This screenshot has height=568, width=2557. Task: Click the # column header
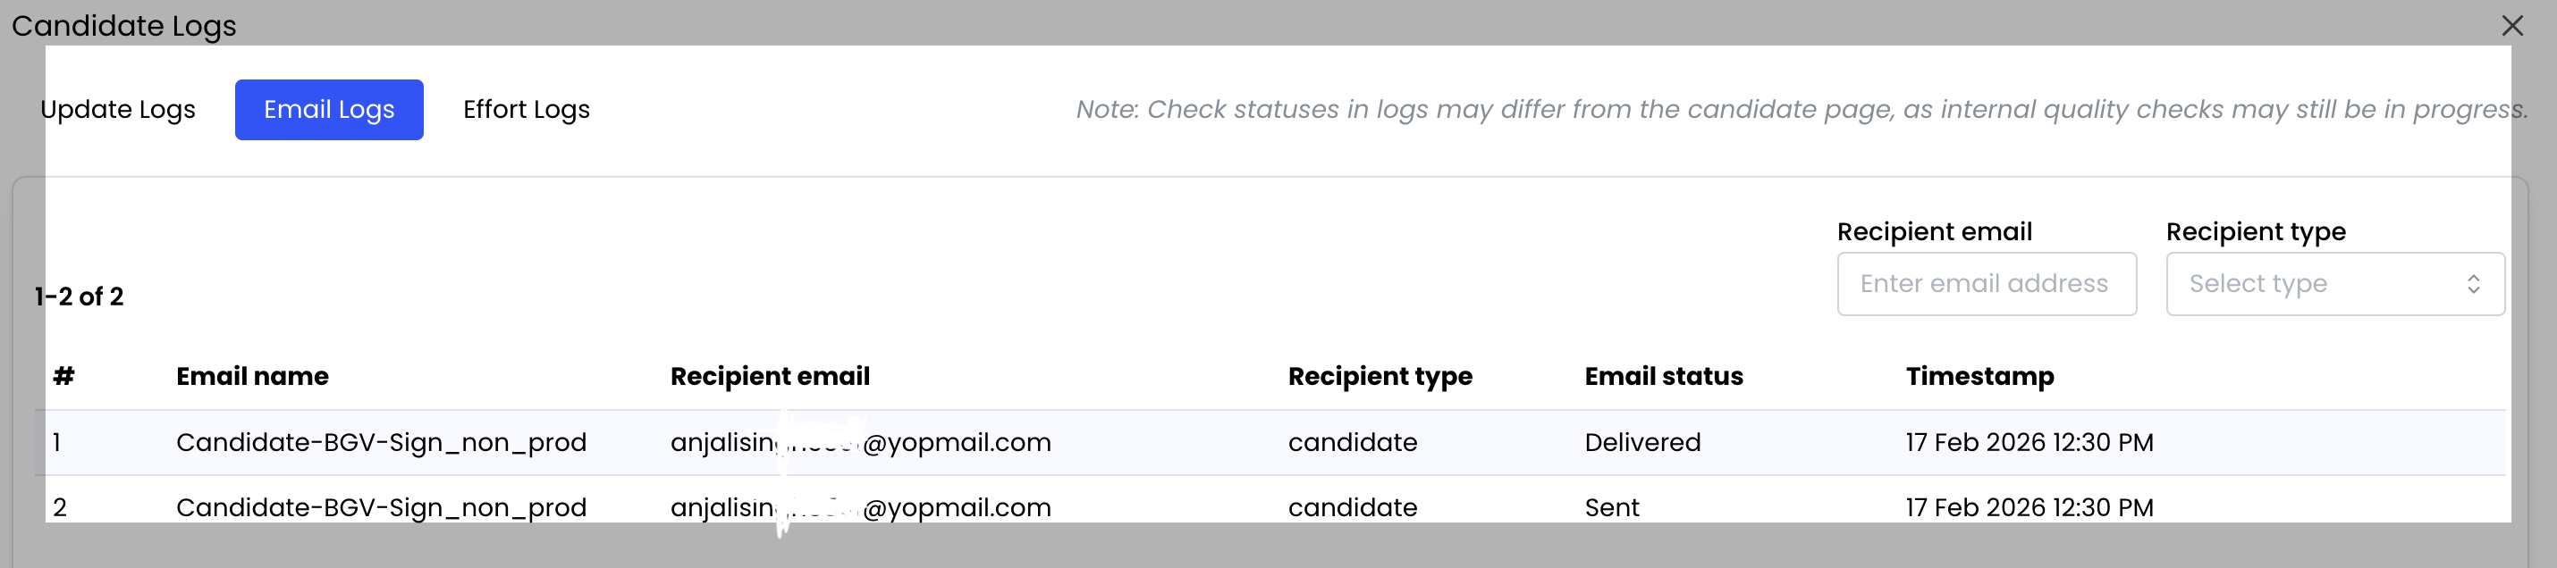(x=63, y=377)
